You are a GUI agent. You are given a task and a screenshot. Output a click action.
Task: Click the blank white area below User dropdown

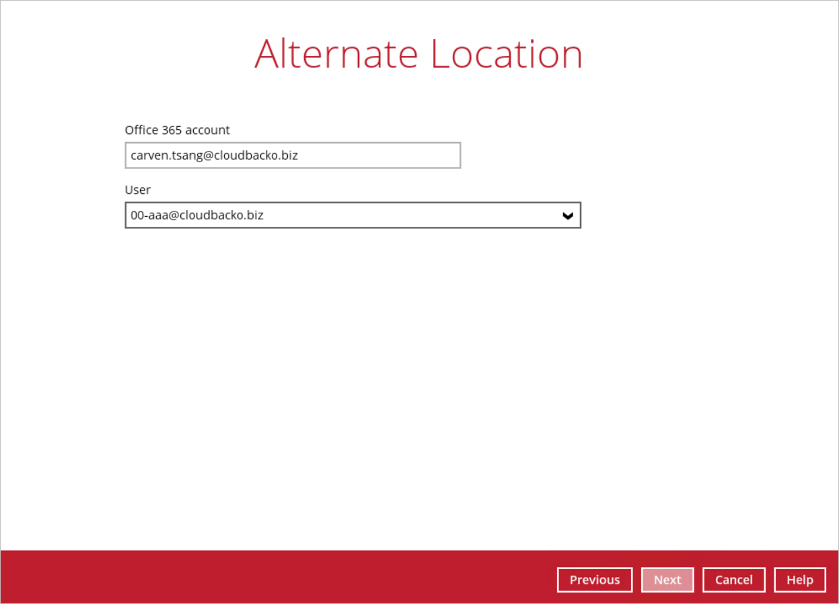click(x=353, y=370)
